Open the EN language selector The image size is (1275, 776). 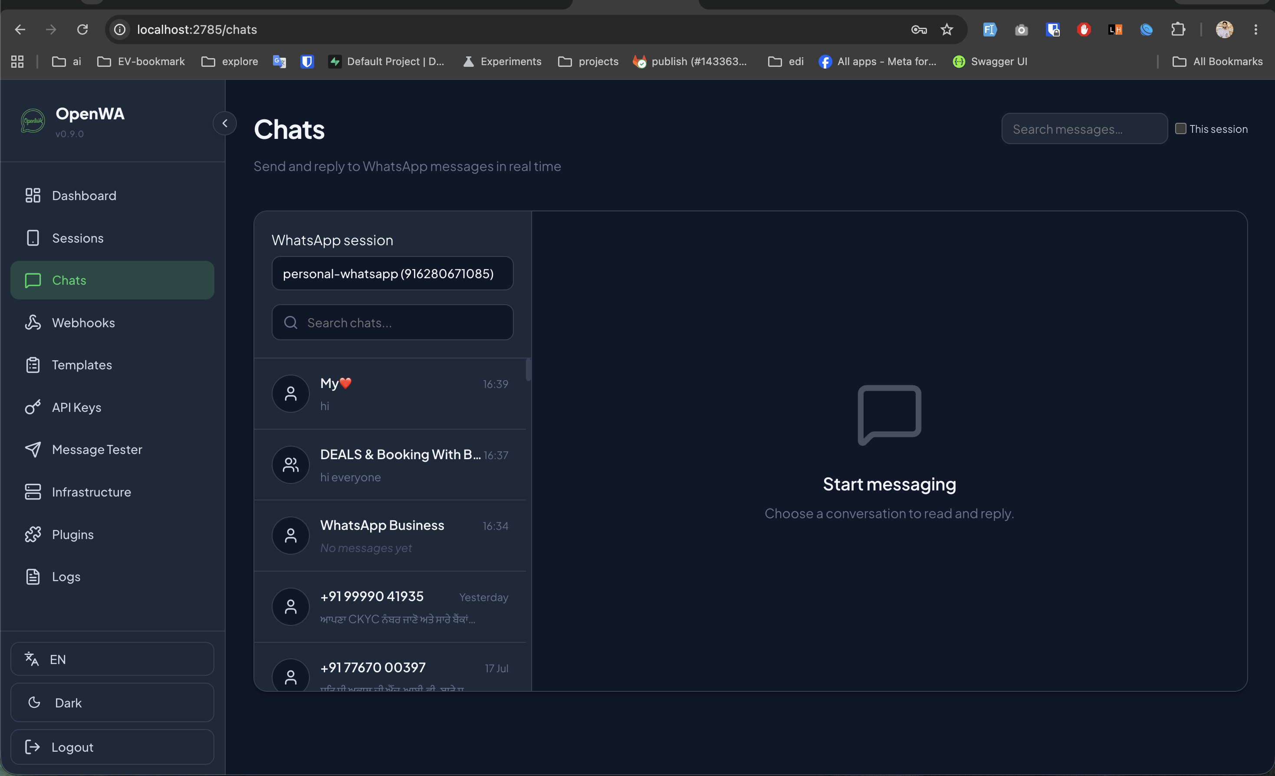112,659
